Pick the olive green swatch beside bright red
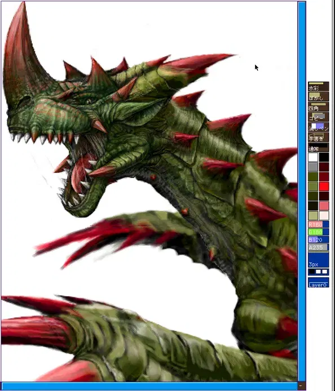 (313, 186)
